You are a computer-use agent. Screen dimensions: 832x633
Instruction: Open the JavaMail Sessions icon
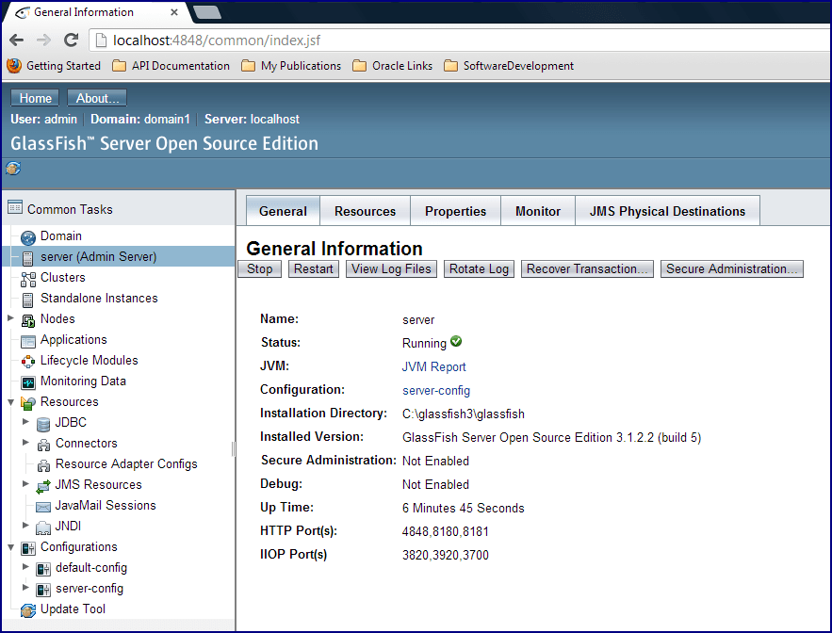click(x=42, y=505)
